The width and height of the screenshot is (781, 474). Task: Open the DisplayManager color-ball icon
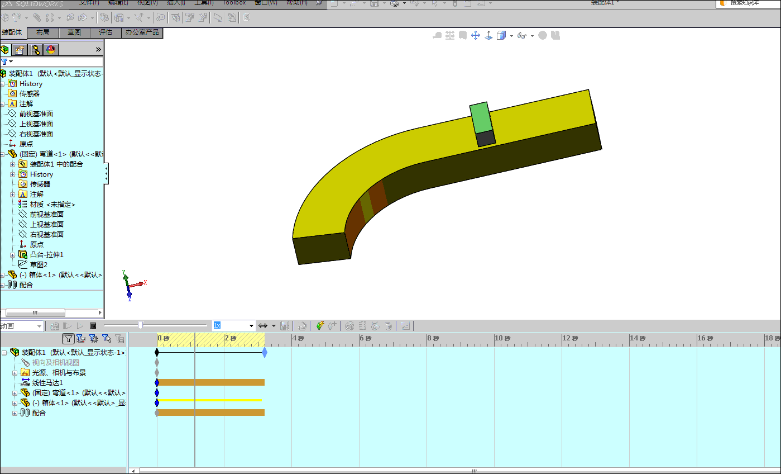click(x=51, y=50)
